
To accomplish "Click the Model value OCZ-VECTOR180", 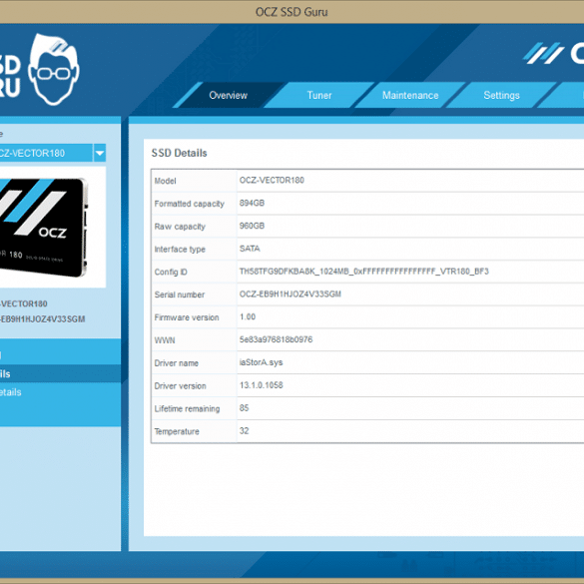I will [272, 181].
